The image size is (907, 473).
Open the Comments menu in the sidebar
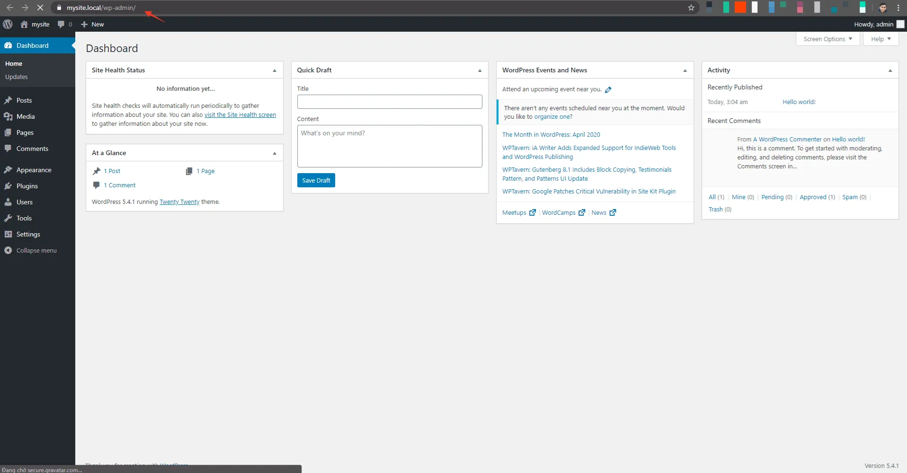(x=37, y=149)
